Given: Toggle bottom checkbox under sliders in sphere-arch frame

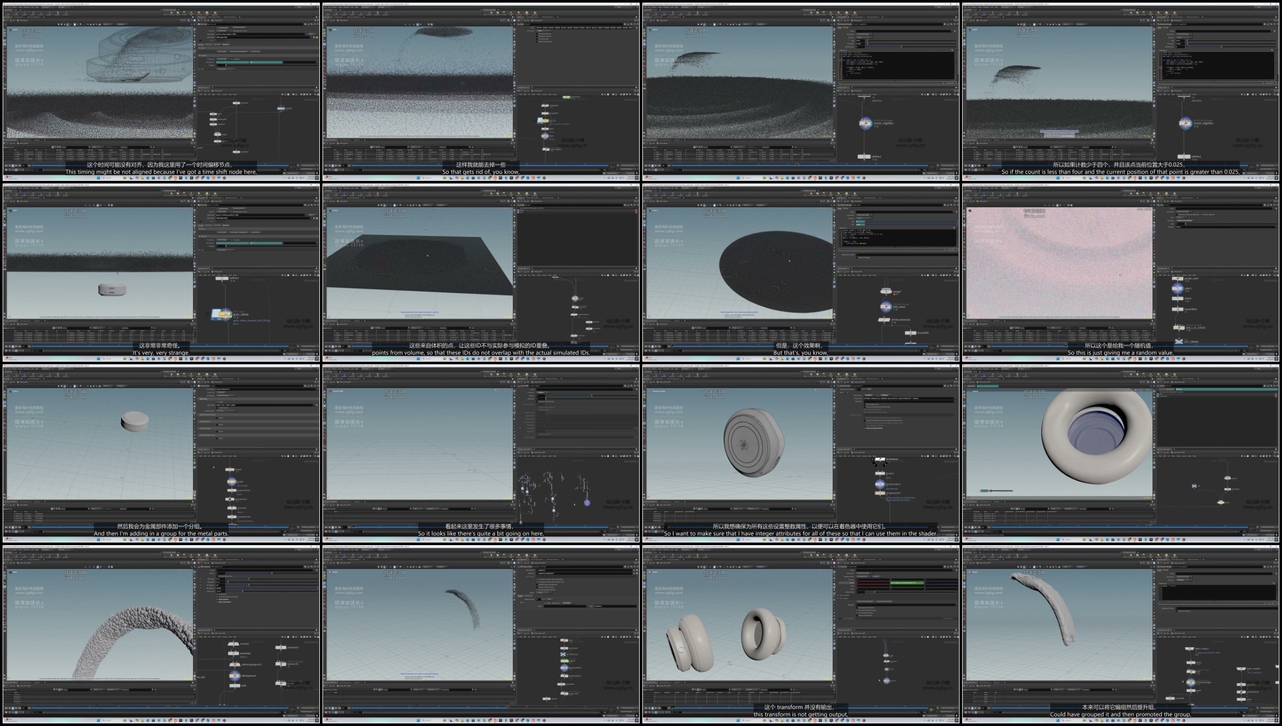Looking at the screenshot, I should (218, 602).
